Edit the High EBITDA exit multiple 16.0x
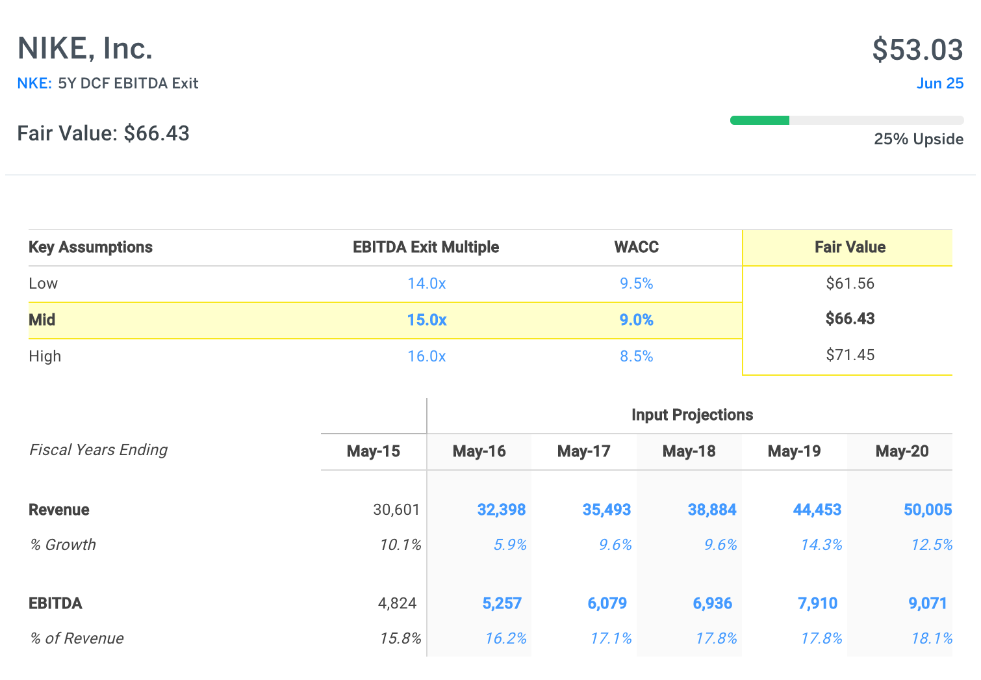Viewport: 981px width, 680px height. [x=426, y=356]
